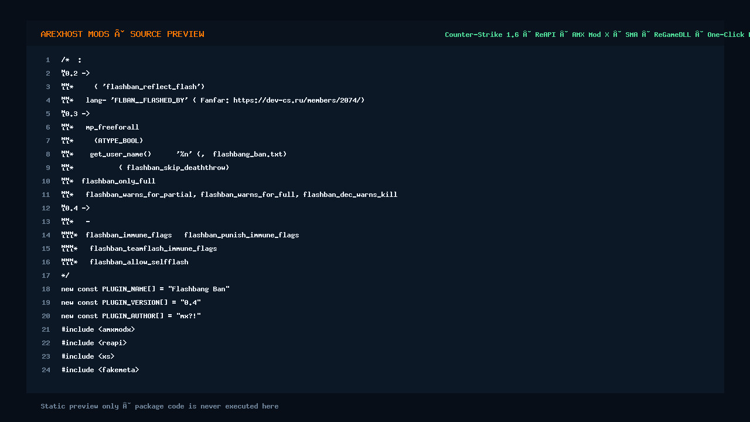Image resolution: width=750 pixels, height=422 pixels.
Task: Click '(ATYPE_BOOL)' on line 7
Action: (x=118, y=141)
